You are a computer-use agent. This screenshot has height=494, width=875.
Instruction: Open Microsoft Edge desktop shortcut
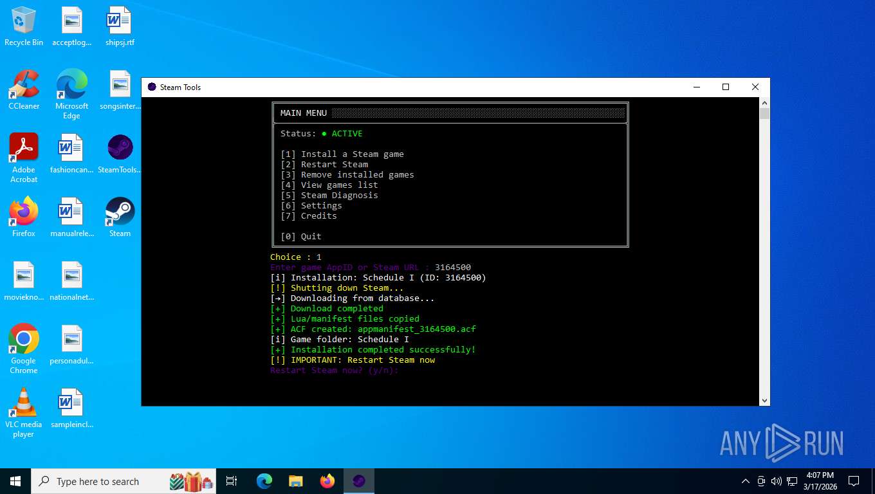[x=72, y=95]
